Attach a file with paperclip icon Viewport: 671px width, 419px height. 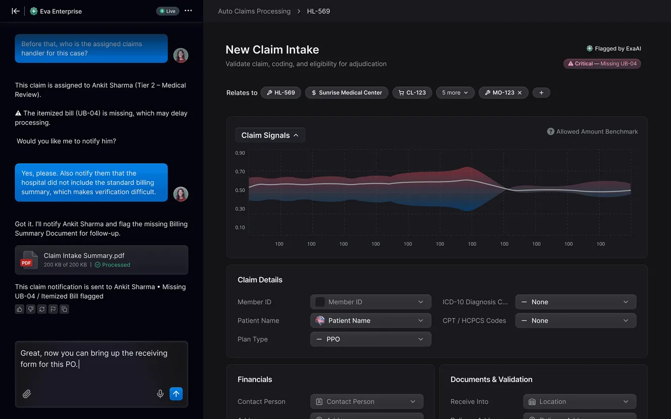(27, 394)
